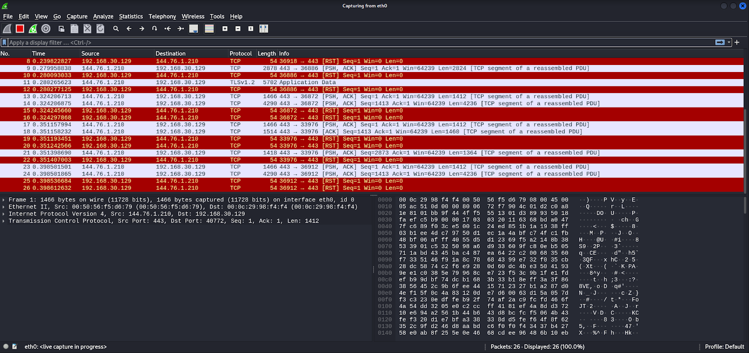This screenshot has height=353, width=749.
Task: Open the View menu
Action: tap(41, 16)
